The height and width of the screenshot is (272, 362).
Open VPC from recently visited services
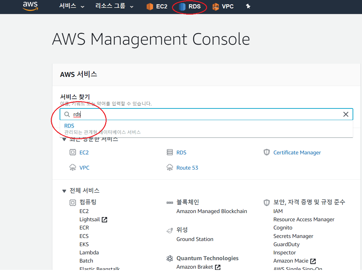(84, 168)
